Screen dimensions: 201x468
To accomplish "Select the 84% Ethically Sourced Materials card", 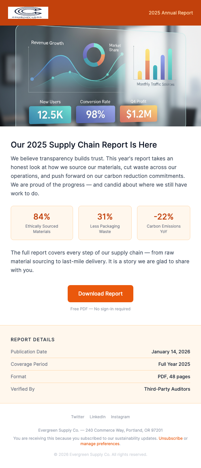I will [x=42, y=223].
